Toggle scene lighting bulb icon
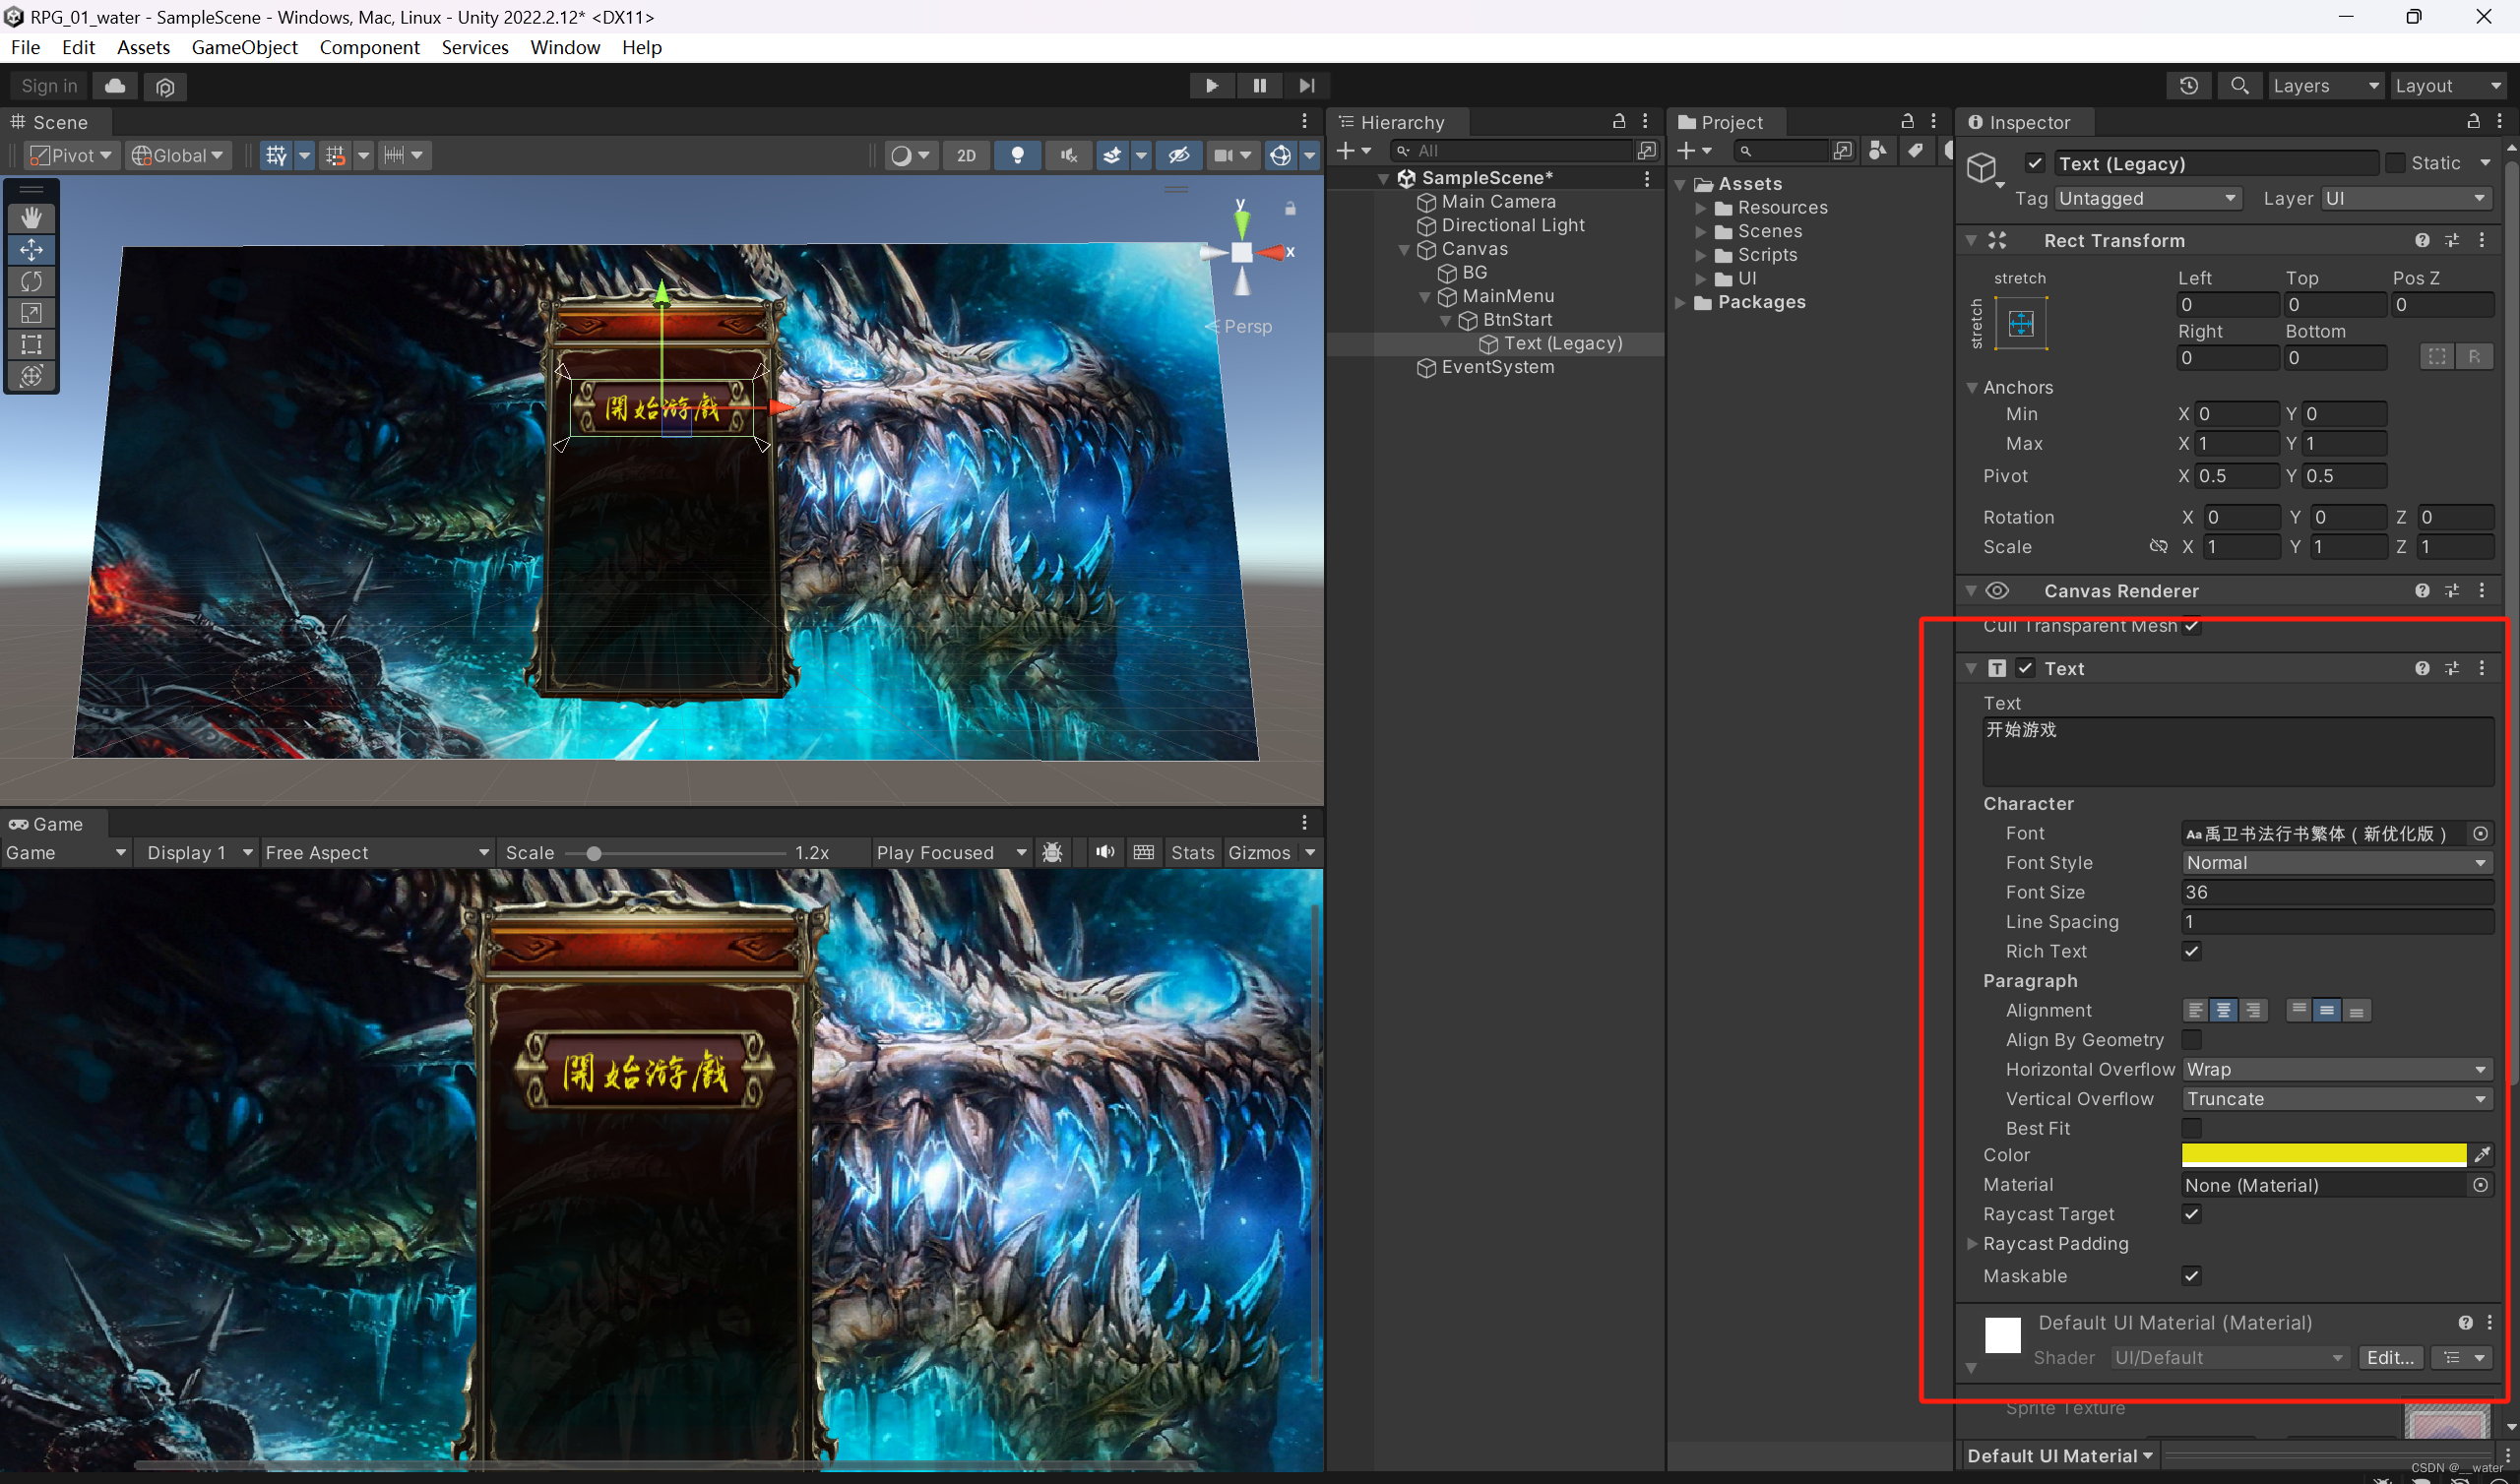The image size is (2520, 1484). [1017, 155]
